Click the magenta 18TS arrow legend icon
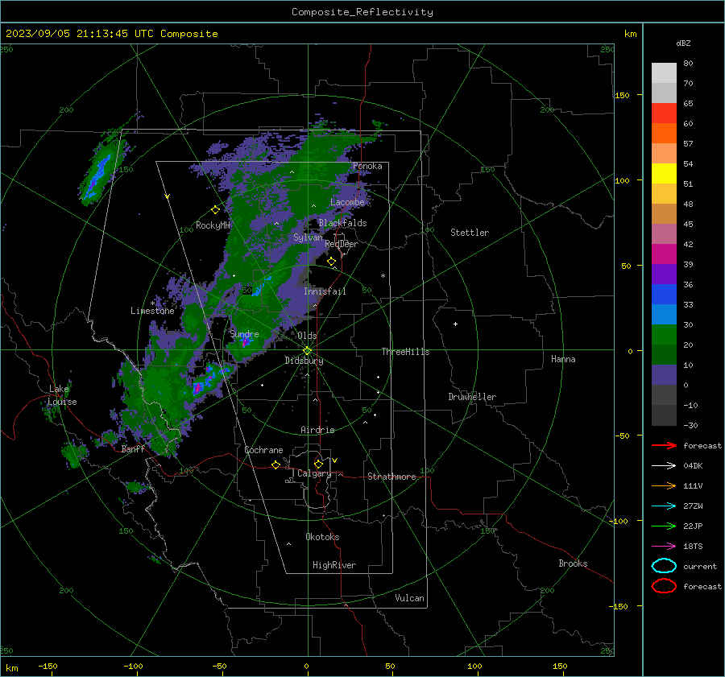Viewport: 725px width, 677px height. (664, 547)
